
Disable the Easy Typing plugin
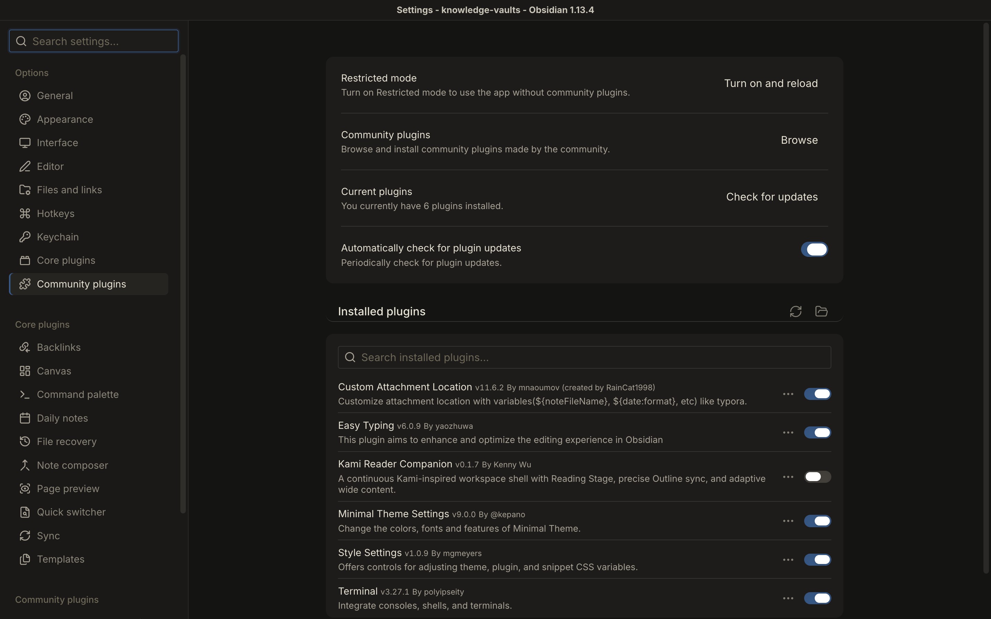[817, 433]
